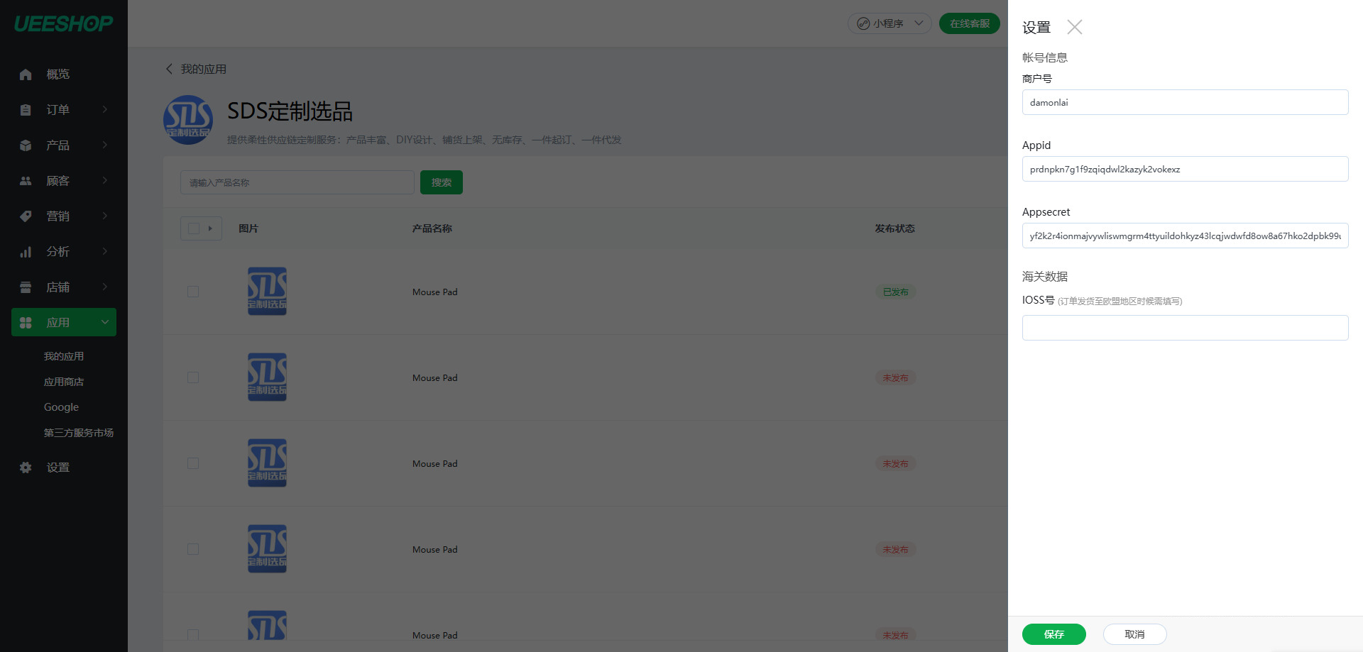Click into the IOSS号 input field
The image size is (1363, 652).
1185,328
